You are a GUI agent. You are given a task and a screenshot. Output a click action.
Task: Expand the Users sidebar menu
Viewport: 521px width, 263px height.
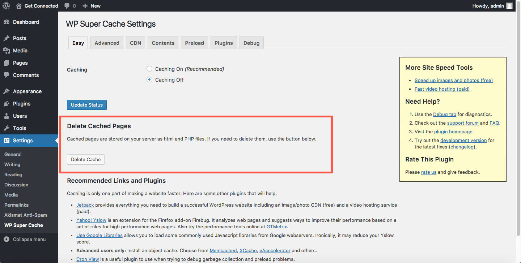click(x=20, y=116)
